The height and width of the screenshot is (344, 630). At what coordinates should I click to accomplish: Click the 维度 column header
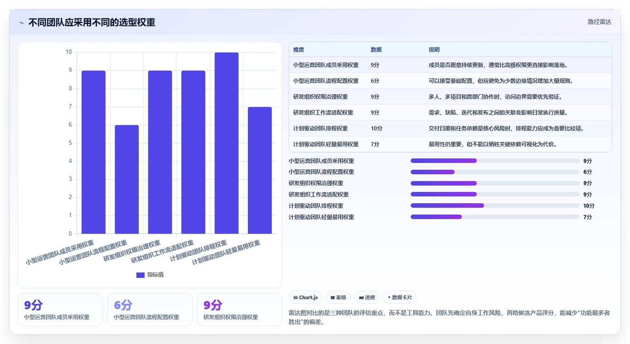299,50
